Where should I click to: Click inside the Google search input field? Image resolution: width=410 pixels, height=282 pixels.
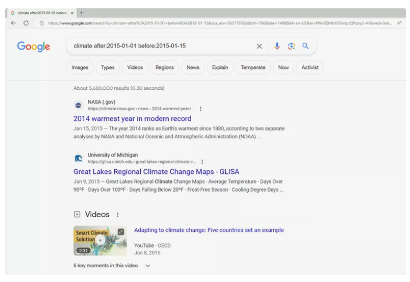click(162, 46)
